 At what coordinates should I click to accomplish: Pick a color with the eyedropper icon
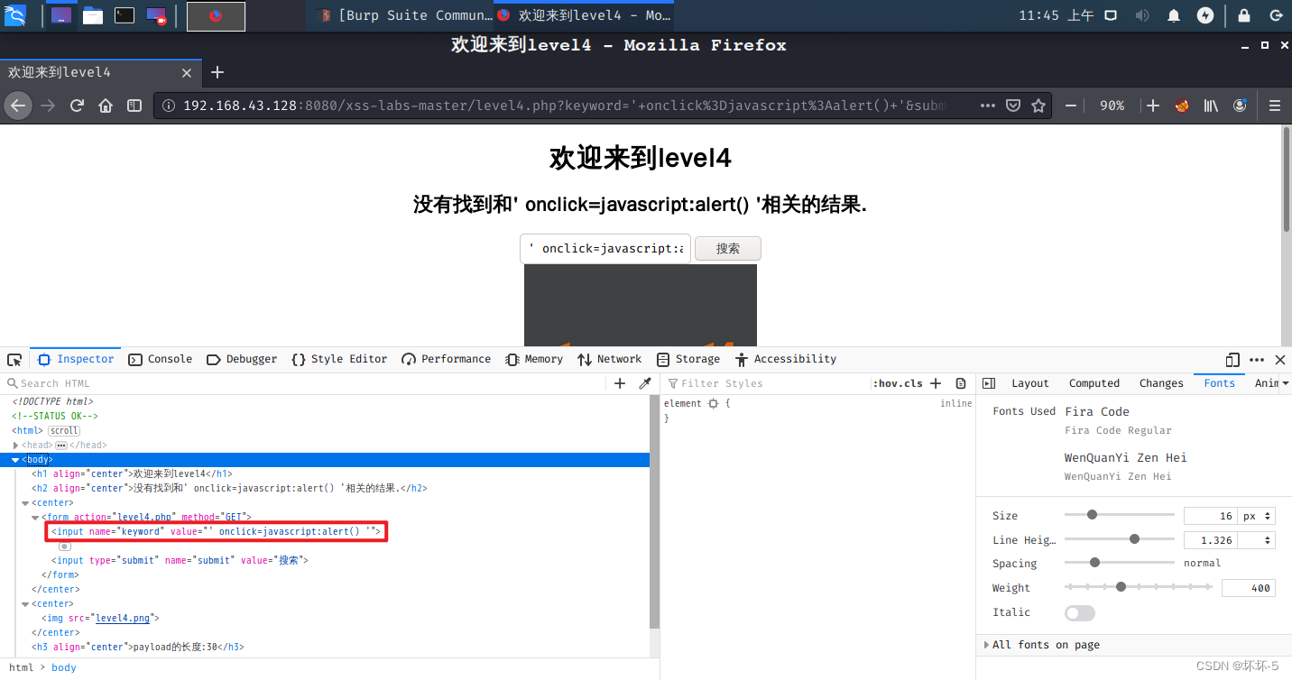tap(645, 383)
